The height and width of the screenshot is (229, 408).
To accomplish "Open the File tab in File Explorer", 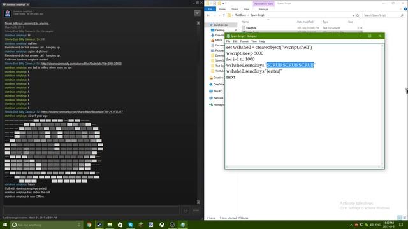I will coord(210,9).
